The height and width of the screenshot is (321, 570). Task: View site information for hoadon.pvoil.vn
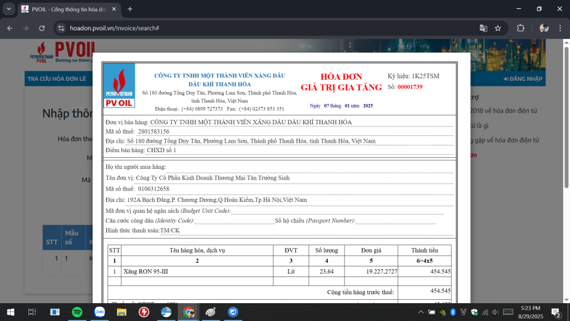click(61, 28)
